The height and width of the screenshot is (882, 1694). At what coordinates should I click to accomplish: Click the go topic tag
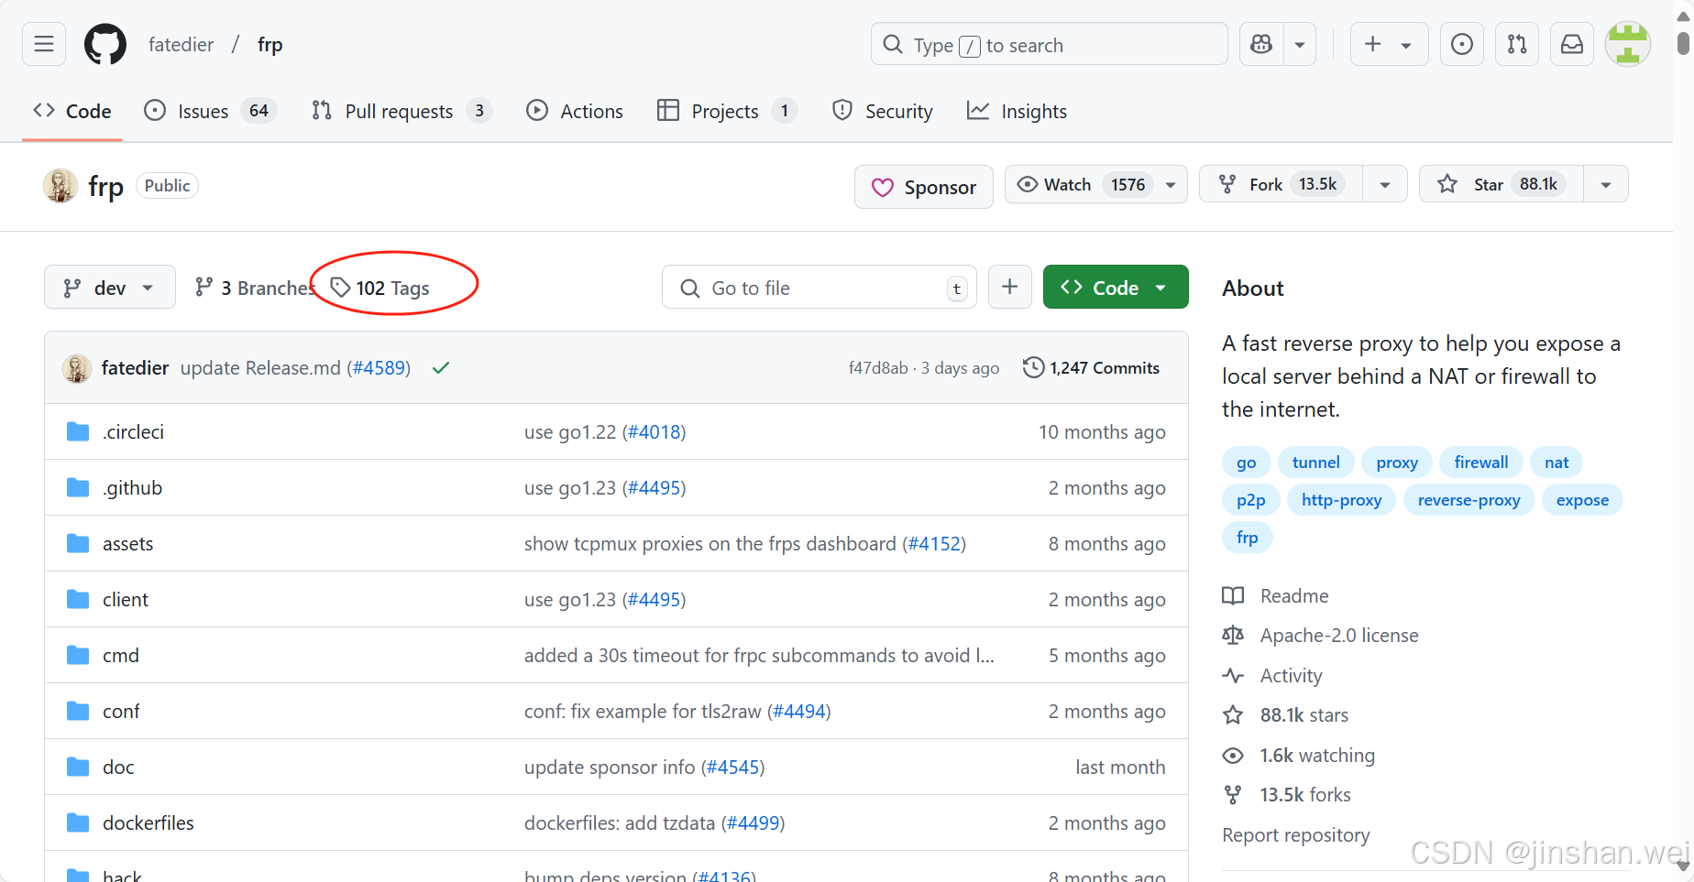[x=1246, y=463]
